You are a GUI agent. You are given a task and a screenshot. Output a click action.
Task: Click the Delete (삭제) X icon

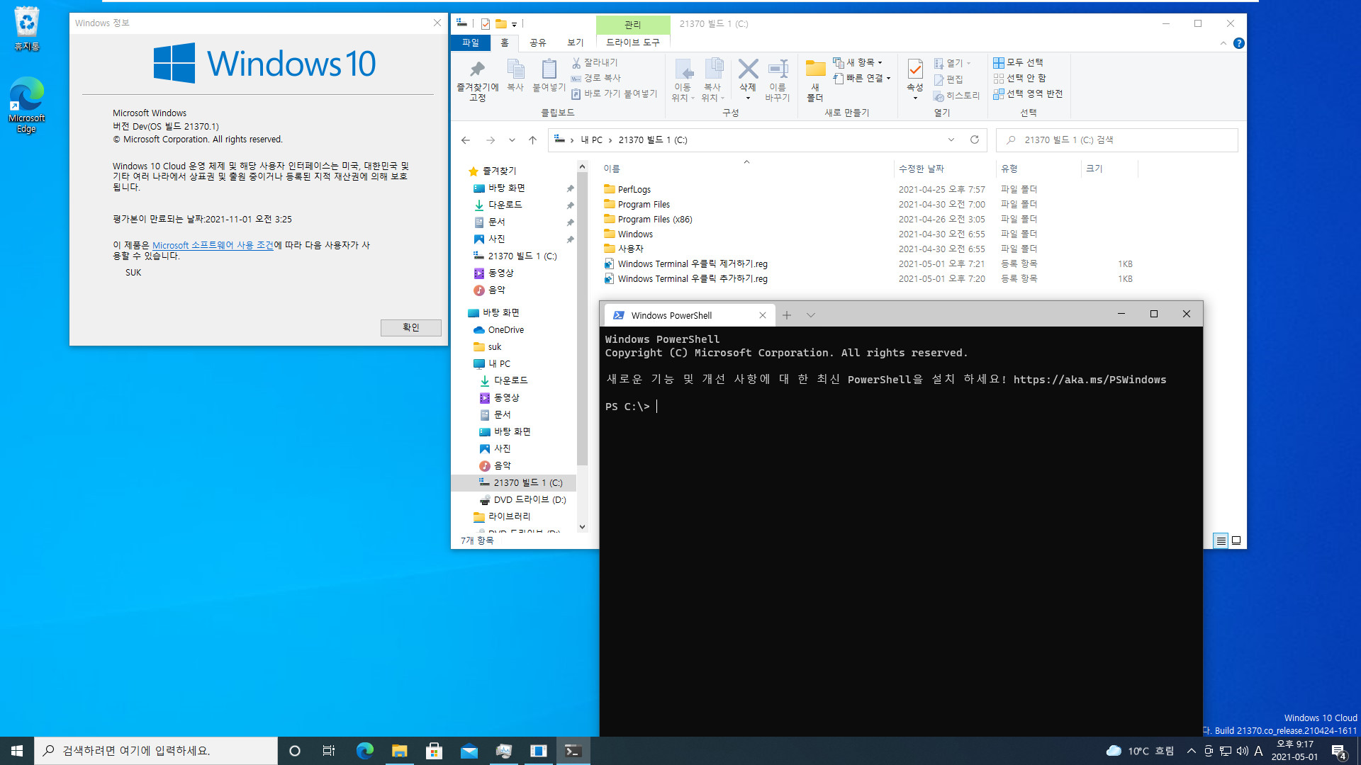pyautogui.click(x=748, y=69)
